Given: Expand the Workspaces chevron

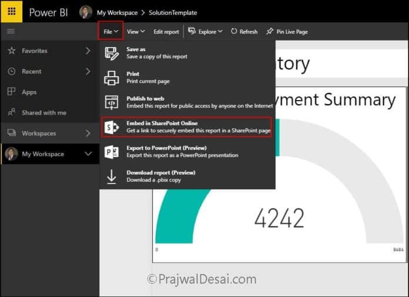Looking at the screenshot, I should [88, 133].
